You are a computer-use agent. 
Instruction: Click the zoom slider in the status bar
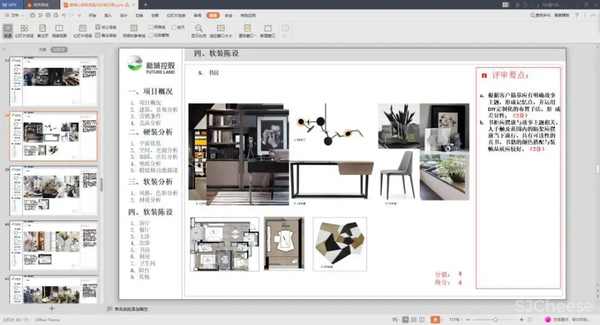coord(494,320)
